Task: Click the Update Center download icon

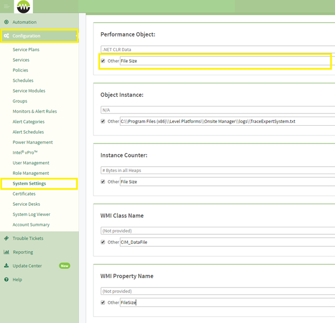Action: [6, 265]
